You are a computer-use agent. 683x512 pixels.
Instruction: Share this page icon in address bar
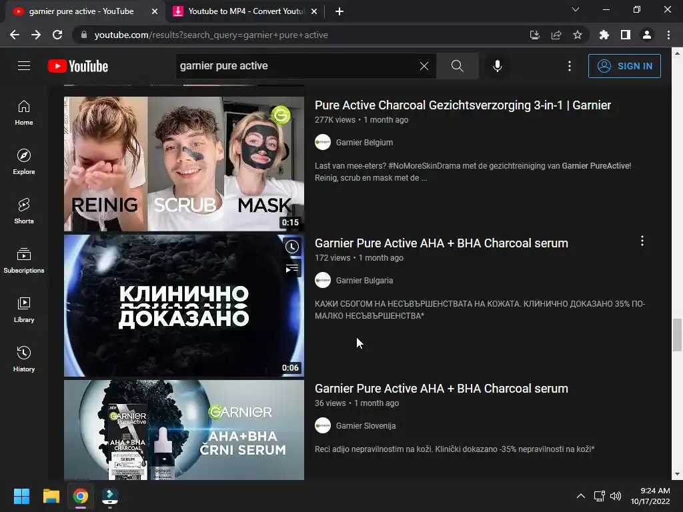pyautogui.click(x=556, y=35)
